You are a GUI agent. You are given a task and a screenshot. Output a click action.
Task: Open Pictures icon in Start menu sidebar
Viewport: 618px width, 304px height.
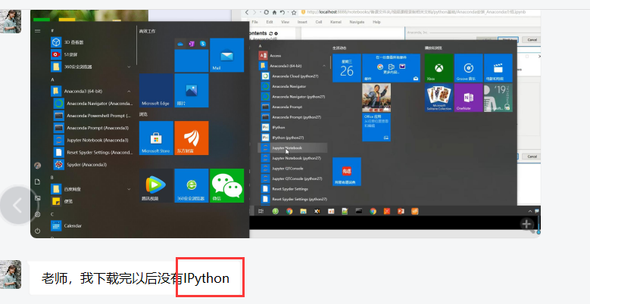(x=37, y=198)
